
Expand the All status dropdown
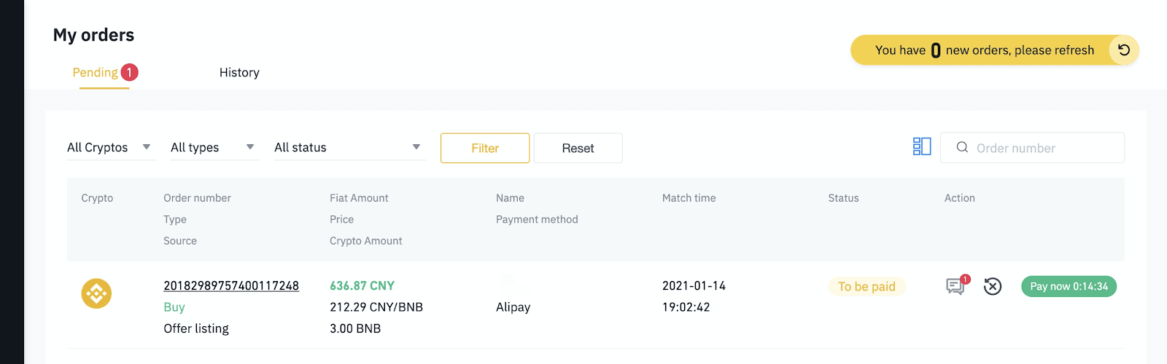[349, 147]
